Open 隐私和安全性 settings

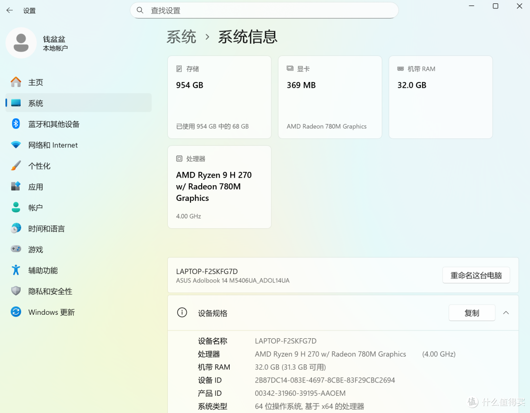[79, 291]
